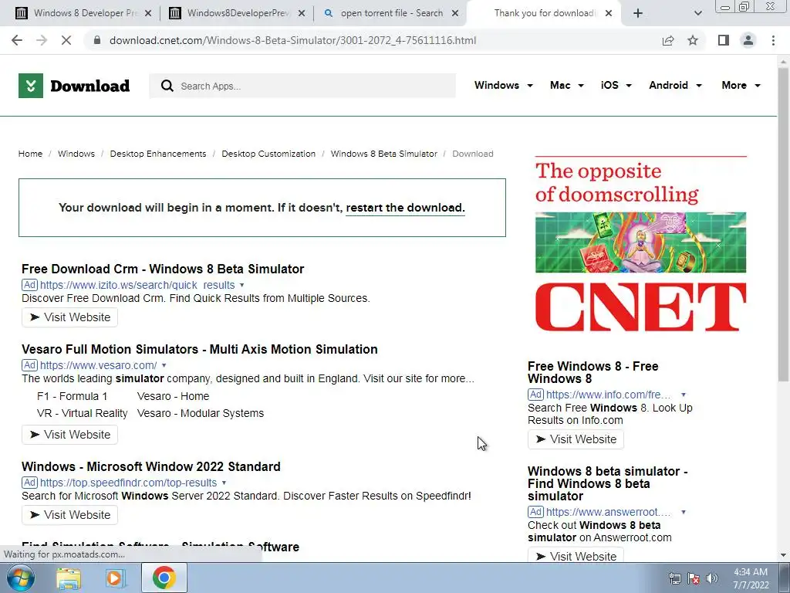
Task: Open the taskbar clock 4:34 AM
Action: pyautogui.click(x=750, y=578)
